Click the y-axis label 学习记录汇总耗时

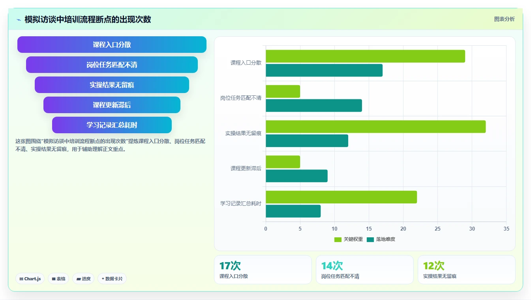click(x=241, y=203)
